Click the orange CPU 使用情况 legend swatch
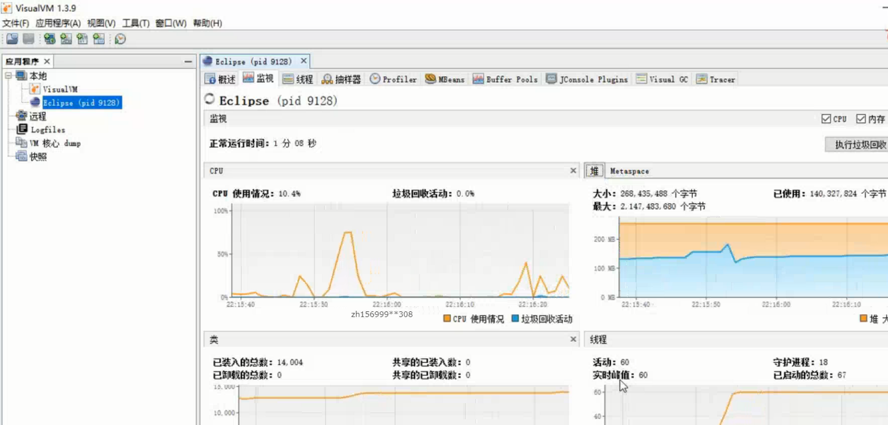The width and height of the screenshot is (888, 425). pos(447,319)
